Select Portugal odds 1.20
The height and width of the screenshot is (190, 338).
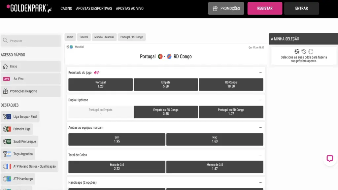pos(100,84)
